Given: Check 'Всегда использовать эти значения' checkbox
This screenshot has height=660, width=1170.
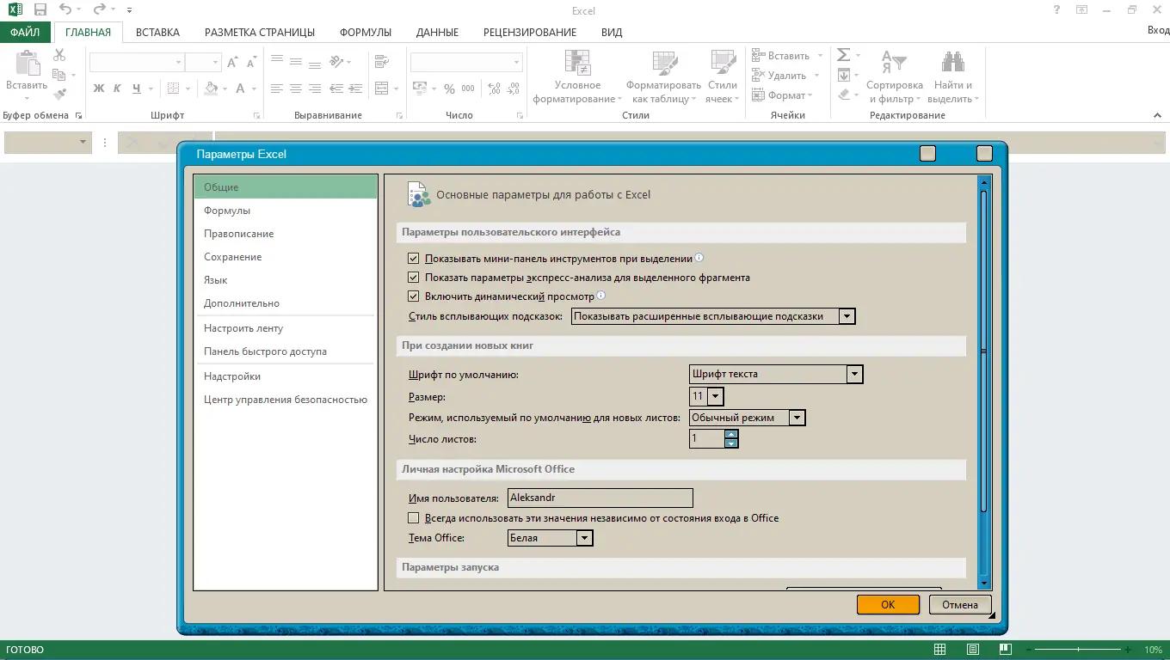Looking at the screenshot, I should tap(414, 518).
